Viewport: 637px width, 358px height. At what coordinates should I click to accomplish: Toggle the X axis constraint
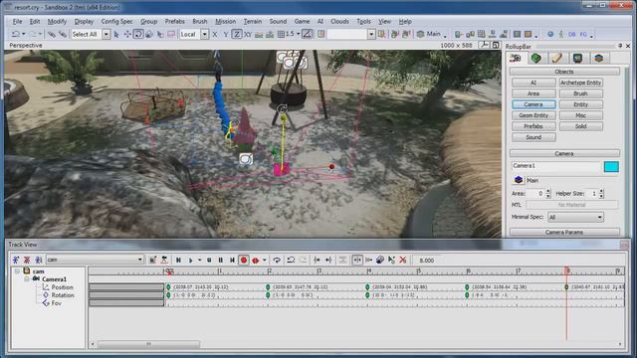click(x=215, y=35)
